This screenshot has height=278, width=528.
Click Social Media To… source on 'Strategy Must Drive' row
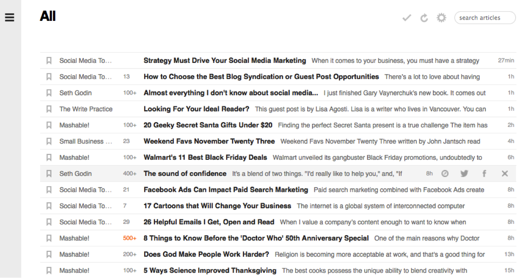86,60
